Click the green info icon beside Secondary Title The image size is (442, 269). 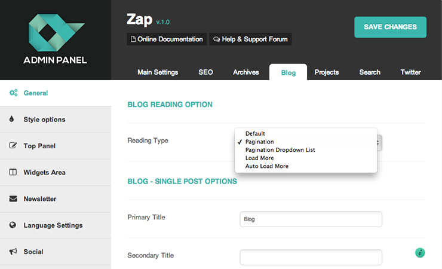coord(420,253)
